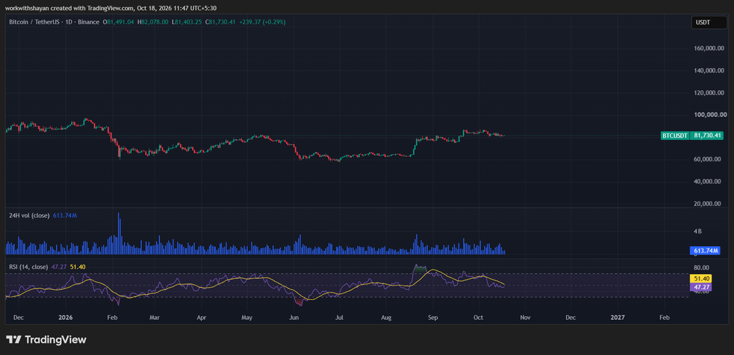Click the 613.74M volume value tag on the price axis
The image size is (734, 355).
pyautogui.click(x=705, y=251)
